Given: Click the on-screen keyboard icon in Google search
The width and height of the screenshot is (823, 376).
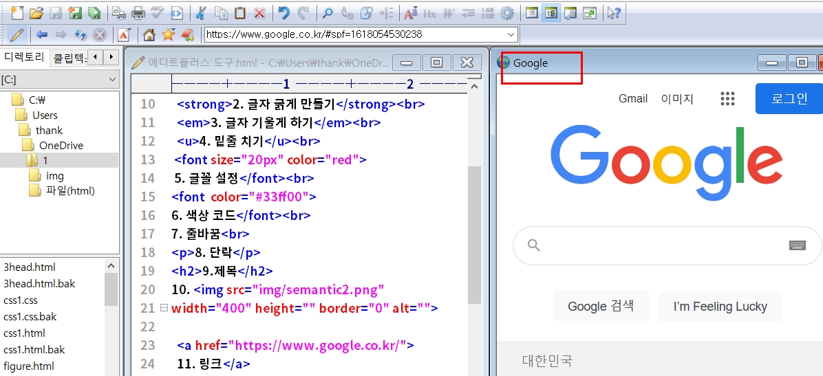Looking at the screenshot, I should (798, 245).
